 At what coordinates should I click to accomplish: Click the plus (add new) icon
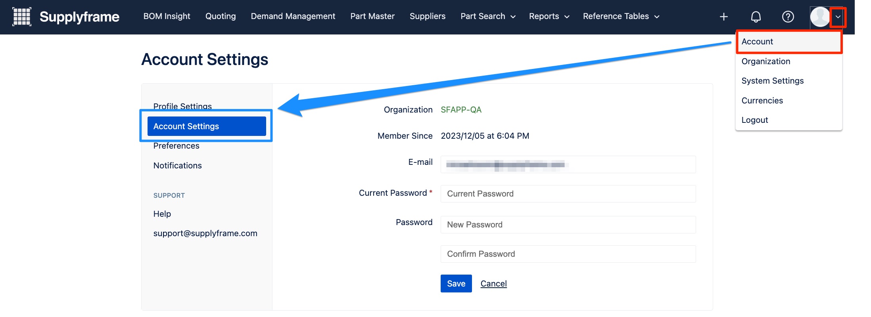[724, 17]
